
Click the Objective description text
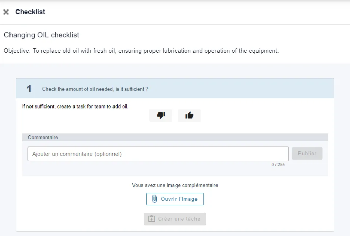click(x=141, y=51)
